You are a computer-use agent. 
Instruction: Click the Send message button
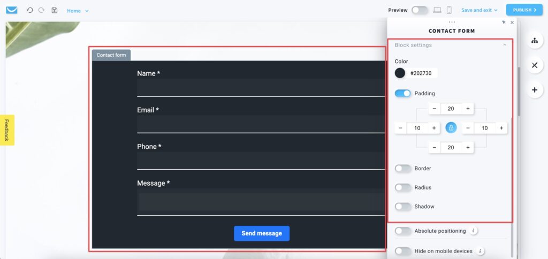(262, 233)
